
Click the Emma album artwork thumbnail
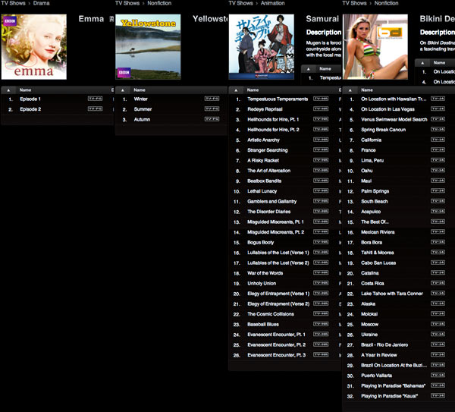33,46
